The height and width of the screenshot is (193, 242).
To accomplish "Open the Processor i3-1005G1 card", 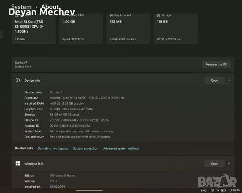I will (x=33, y=29).
